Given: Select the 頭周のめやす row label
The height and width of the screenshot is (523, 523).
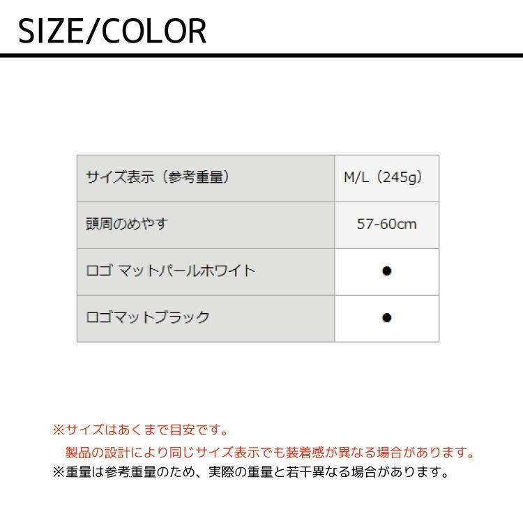Looking at the screenshot, I should [127, 224].
